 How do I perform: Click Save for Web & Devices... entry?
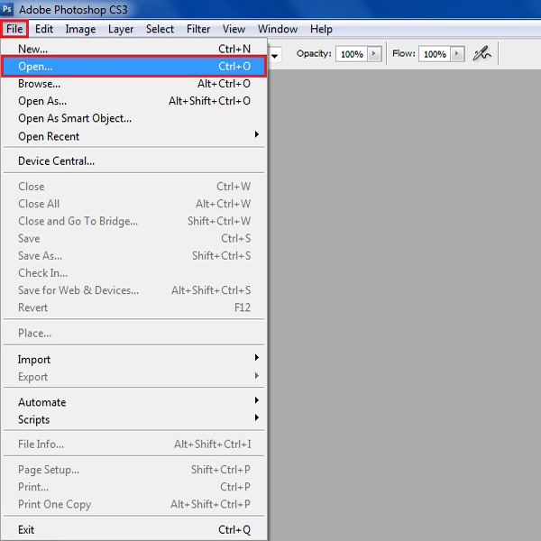click(x=134, y=290)
